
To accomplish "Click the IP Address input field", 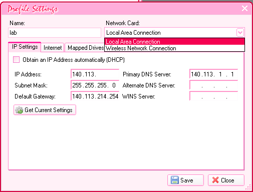I will coord(95,74).
